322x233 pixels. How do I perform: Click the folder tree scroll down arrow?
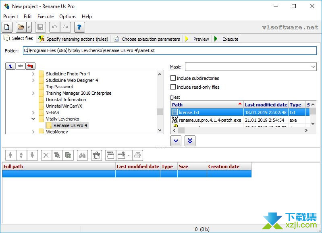(160, 130)
